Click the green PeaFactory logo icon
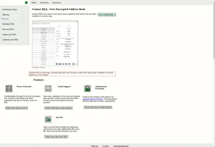Image resolution: width=215 pixels, height=147 pixels. tap(26, 2)
